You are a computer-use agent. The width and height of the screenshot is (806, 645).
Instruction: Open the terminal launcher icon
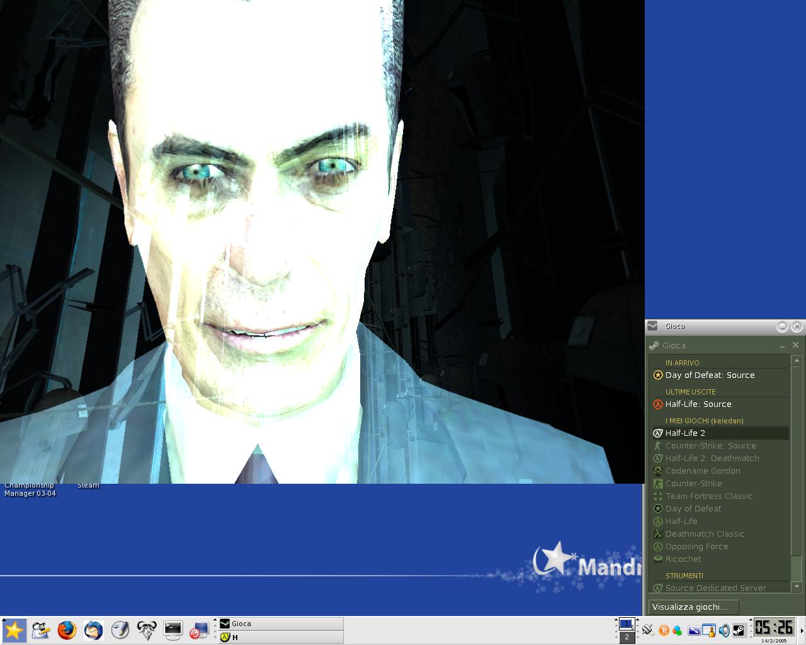click(173, 630)
